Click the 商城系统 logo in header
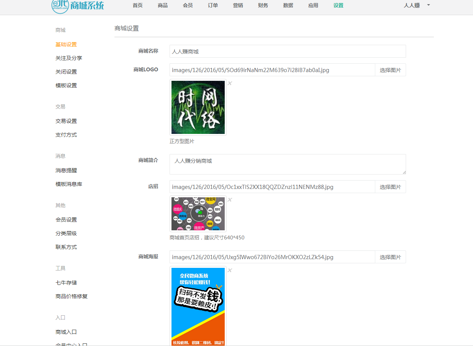Viewport: 473px width, 346px height. (x=78, y=6)
